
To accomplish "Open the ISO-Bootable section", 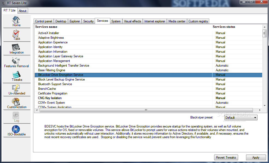I will [x=17, y=131].
